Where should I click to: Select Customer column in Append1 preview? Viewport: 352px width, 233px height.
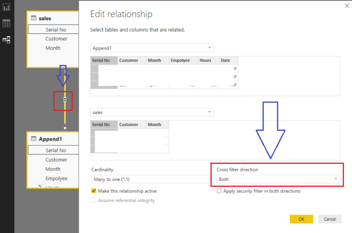coord(132,60)
